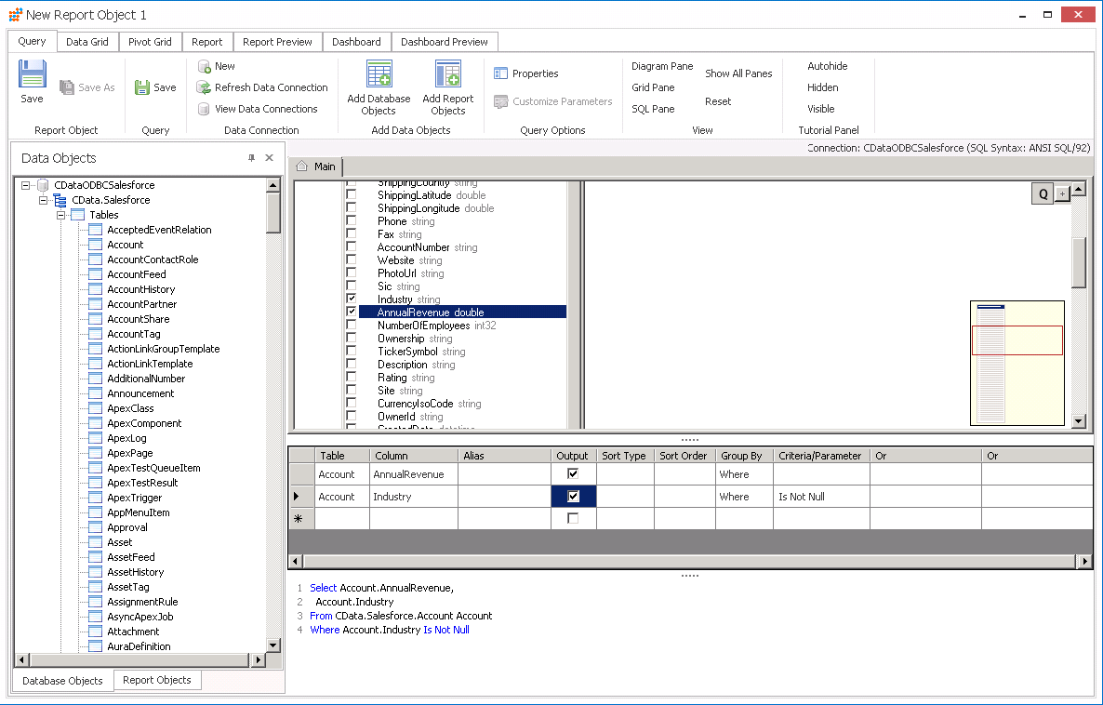Viewport: 1103px width, 705px height.
Task: Uncheck the Industry field checkbox
Action: click(352, 299)
